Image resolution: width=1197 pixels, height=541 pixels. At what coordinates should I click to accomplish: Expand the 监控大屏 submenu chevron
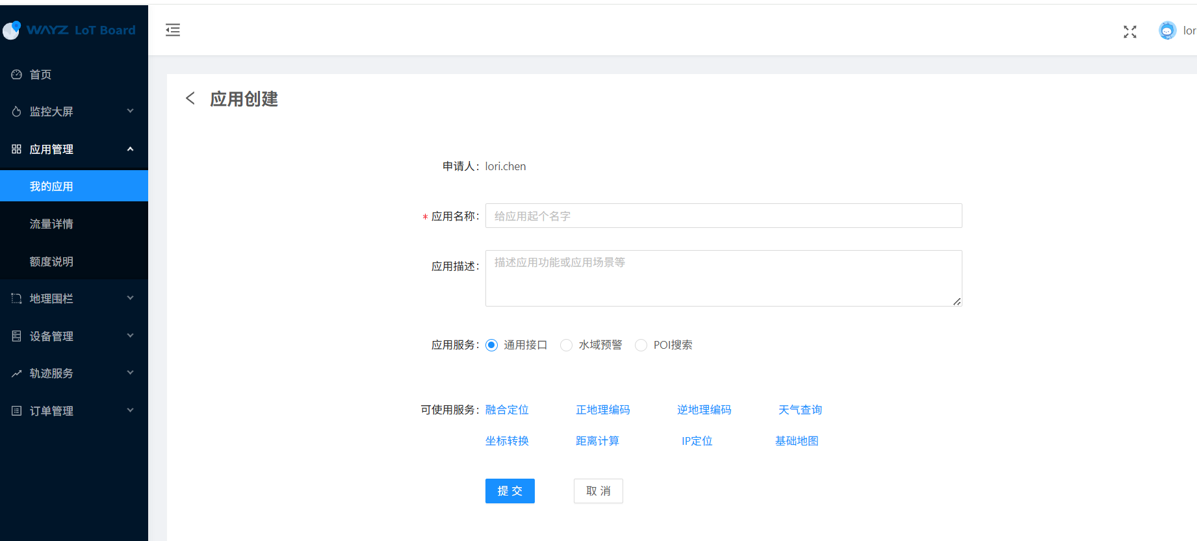click(x=130, y=111)
